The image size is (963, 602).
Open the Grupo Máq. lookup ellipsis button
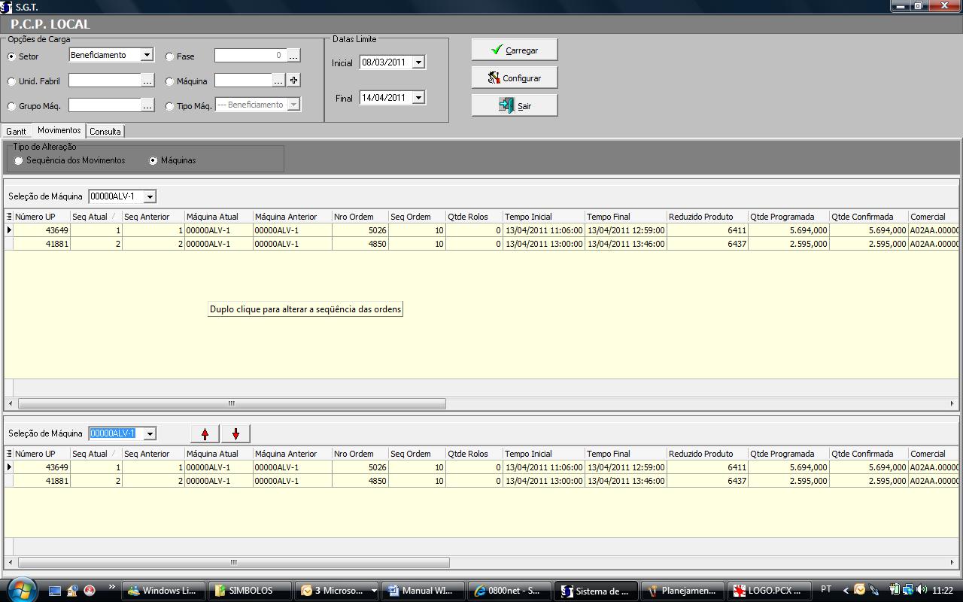147,105
